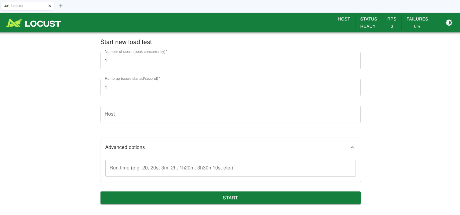Click the Locust logo in header
This screenshot has width=460, height=215.
click(33, 23)
